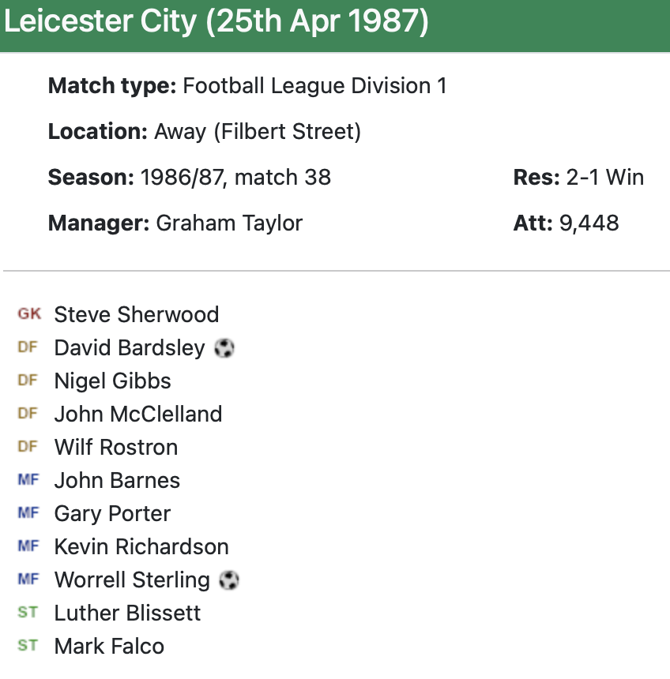Image resolution: width=670 pixels, height=679 pixels.
Task: Click the season 1986/87 match 38 text
Action: tap(235, 177)
